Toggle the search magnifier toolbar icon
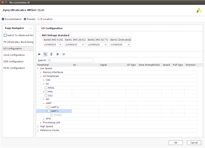 click(x=45, y=54)
